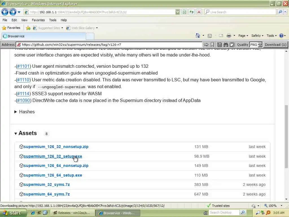Click the page vertical scrollbar thumb
289x217 pixels.
pyautogui.click(x=286, y=136)
